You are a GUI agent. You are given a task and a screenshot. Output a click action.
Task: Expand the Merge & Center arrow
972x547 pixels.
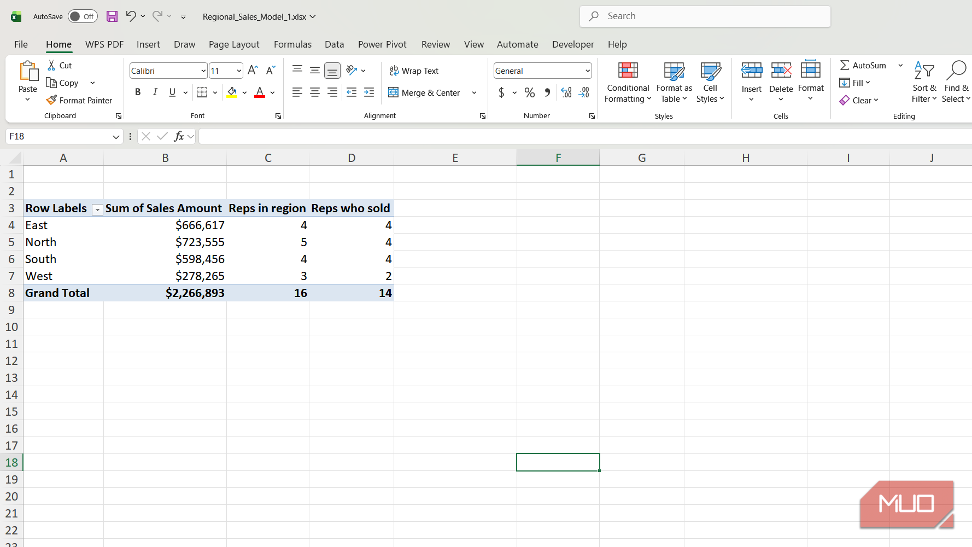(474, 93)
